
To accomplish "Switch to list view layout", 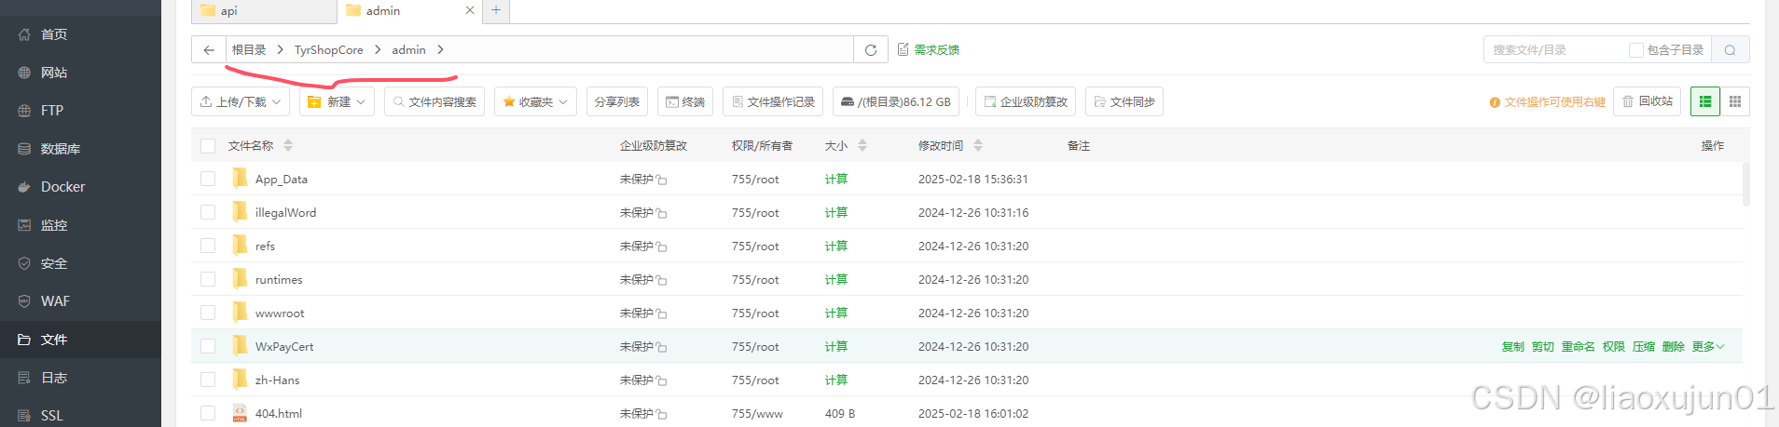I will pos(1705,101).
